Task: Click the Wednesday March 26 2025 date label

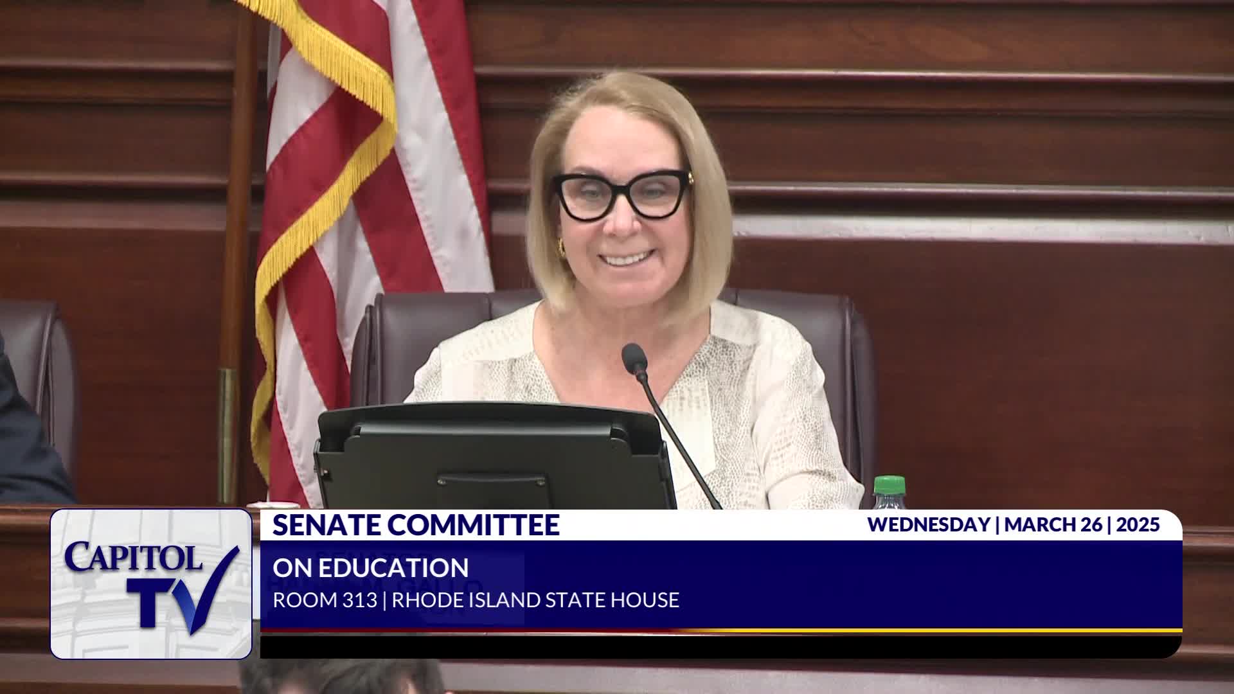Action: coord(1013,524)
